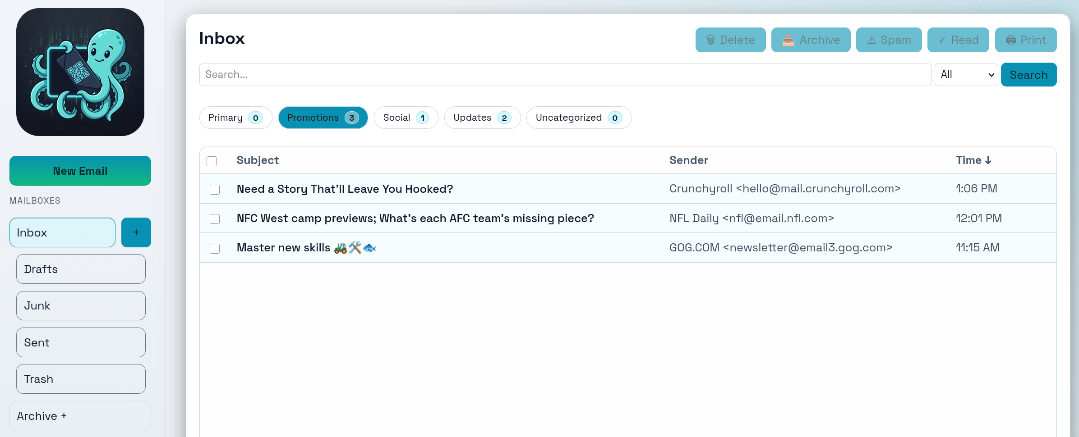
Task: Open the Junk mailbox
Action: click(x=81, y=305)
